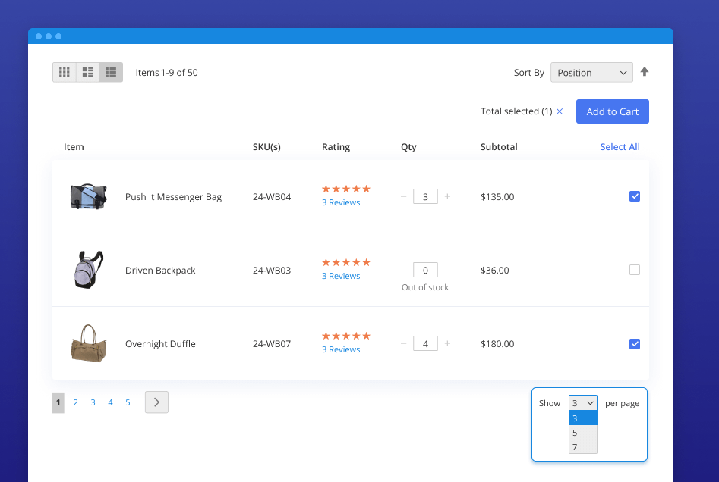Click Overnight Duffle quantity field
The width and height of the screenshot is (719, 482).
pyautogui.click(x=425, y=343)
